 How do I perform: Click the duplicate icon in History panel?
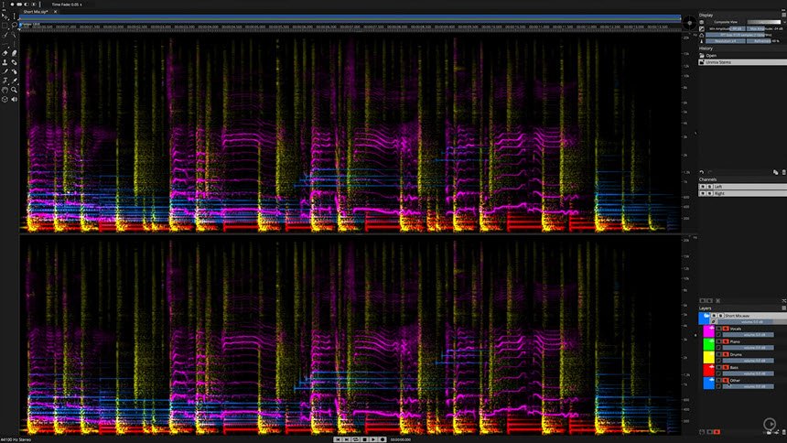click(776, 173)
